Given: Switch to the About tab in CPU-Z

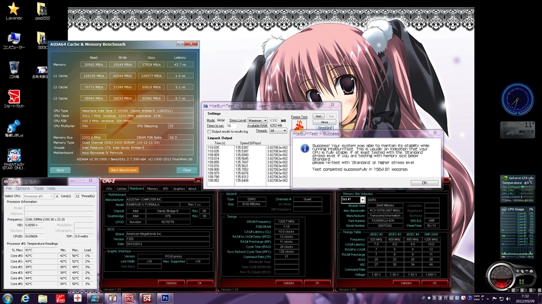Looking at the screenshot, I should point(192,188).
